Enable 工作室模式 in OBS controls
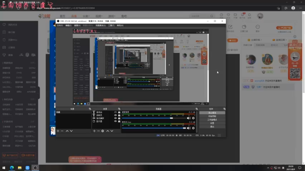This screenshot has width=305, height=171. [x=212, y=120]
